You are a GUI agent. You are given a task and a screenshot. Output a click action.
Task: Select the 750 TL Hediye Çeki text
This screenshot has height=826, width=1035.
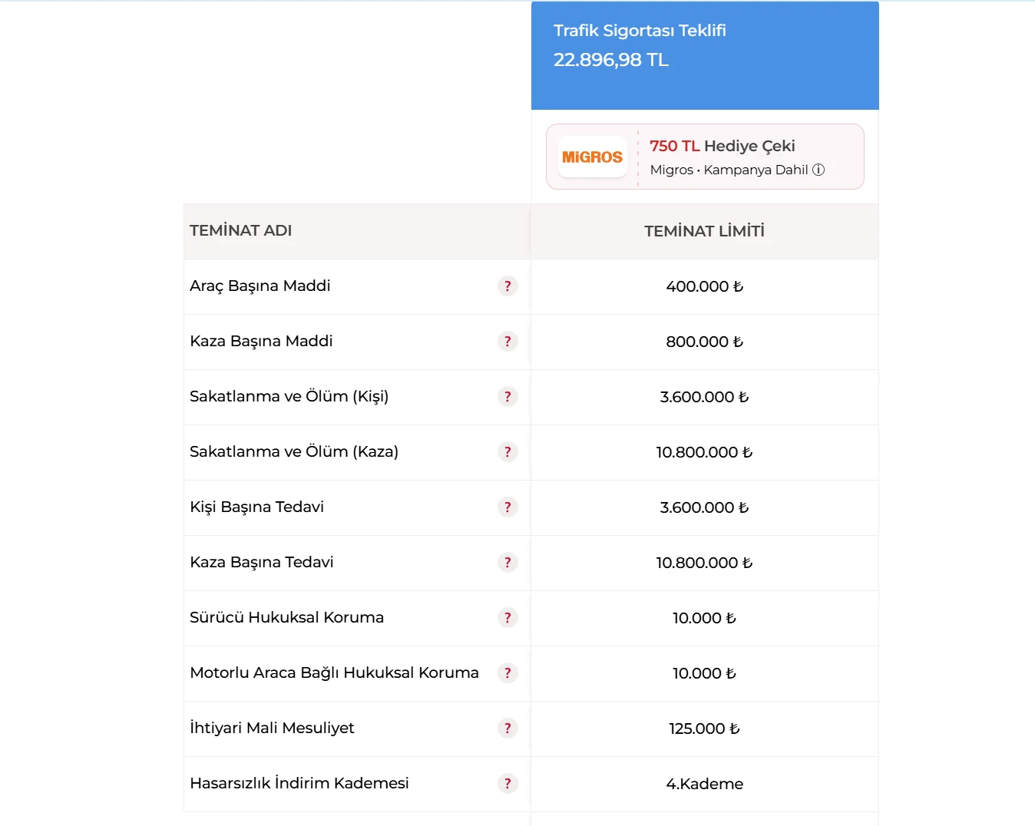pos(722,146)
